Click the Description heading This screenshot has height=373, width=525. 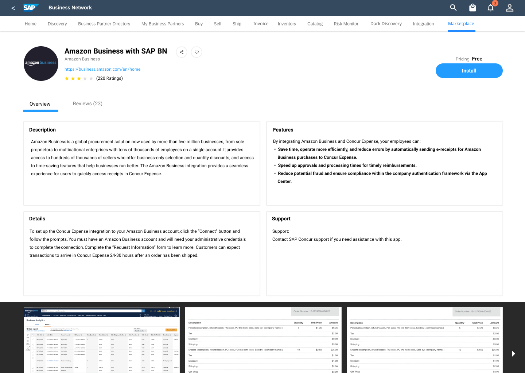tap(43, 130)
